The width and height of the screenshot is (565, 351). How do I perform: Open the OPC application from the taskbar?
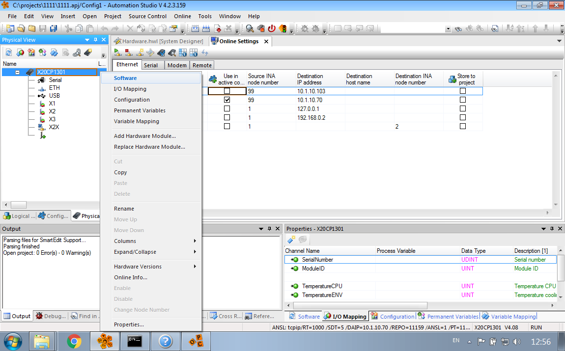tap(197, 341)
